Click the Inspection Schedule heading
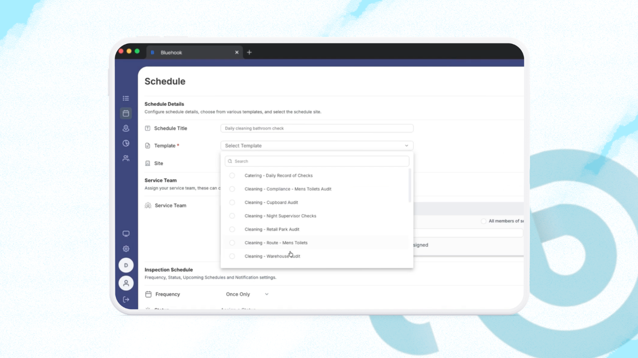638x358 pixels. 169,270
